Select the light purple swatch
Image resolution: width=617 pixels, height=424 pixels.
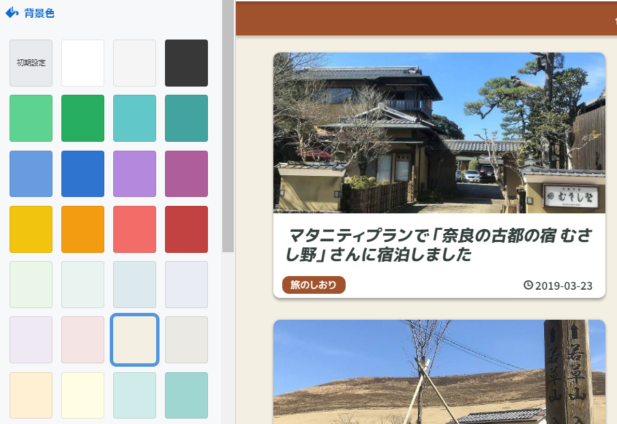click(x=134, y=174)
